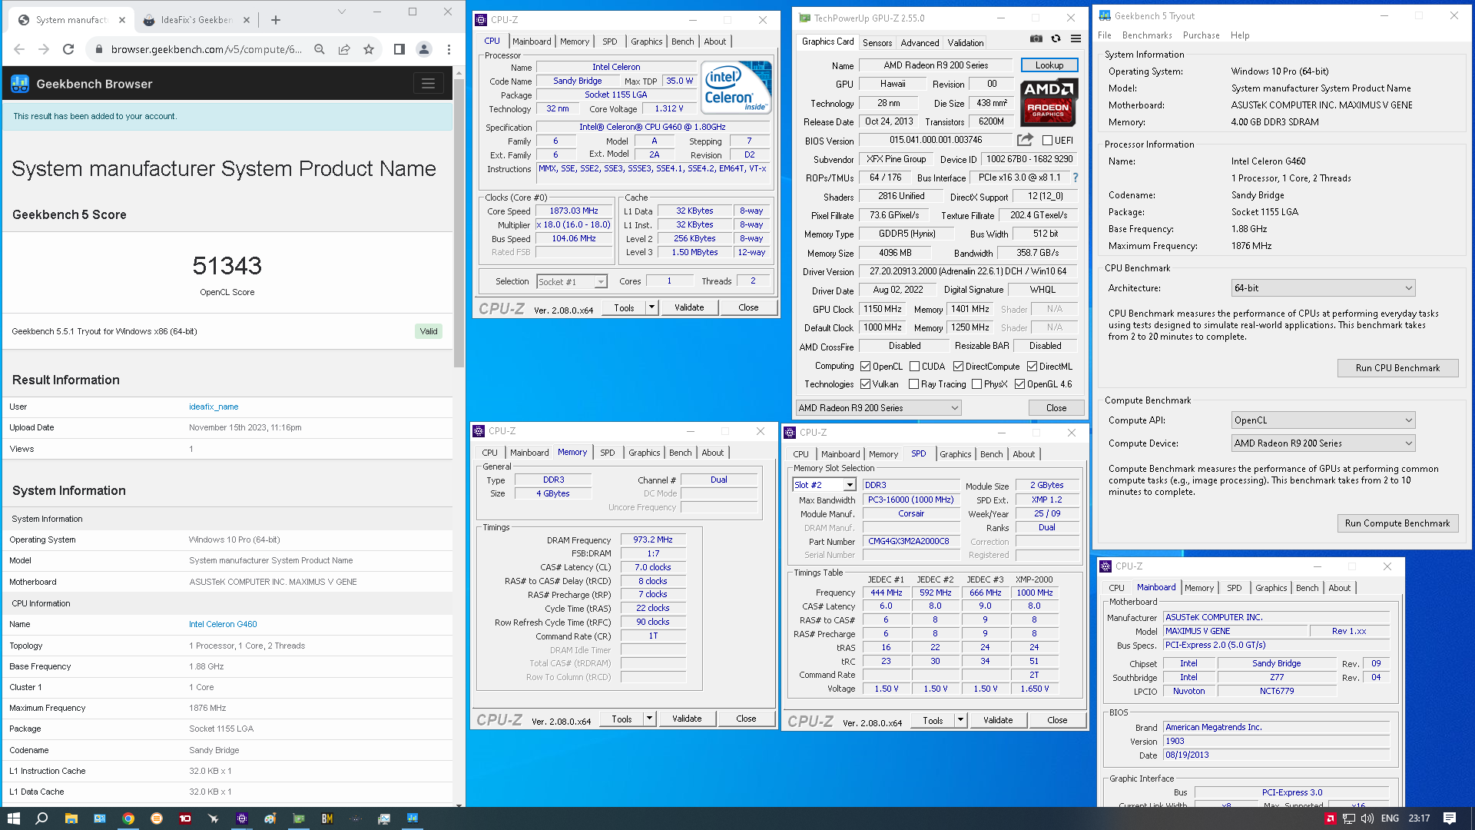Click the share page icon in Chrome address bar
Screen dimensions: 1475x830
(344, 49)
